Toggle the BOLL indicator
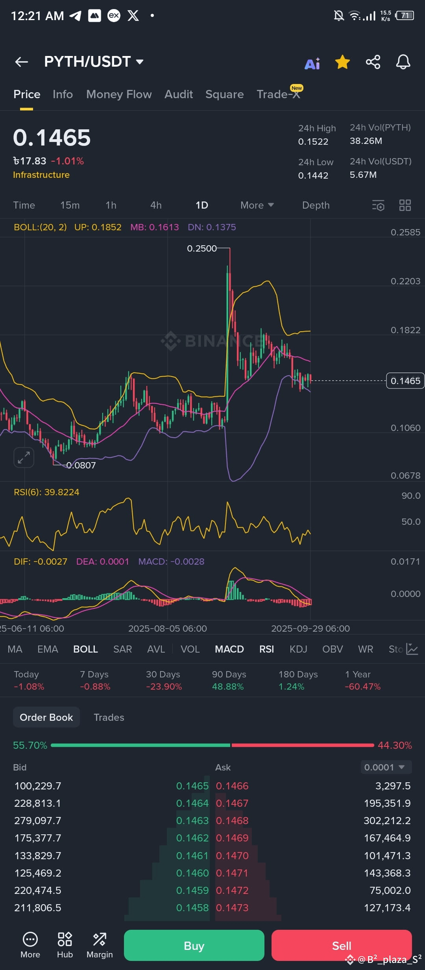Screen dimensions: 425x970 coord(85,649)
